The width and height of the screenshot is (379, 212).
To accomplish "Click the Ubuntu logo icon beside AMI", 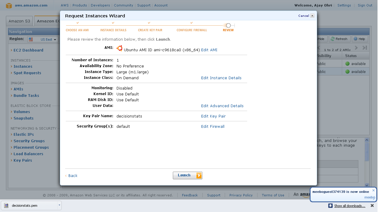I will click(119, 49).
